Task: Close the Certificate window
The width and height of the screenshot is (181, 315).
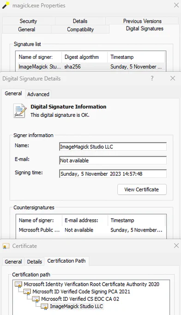Action: [x=176, y=246]
